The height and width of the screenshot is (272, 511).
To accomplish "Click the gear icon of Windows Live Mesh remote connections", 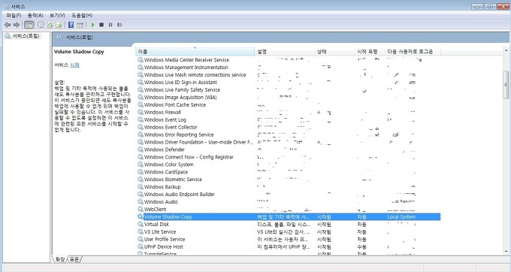I will coord(140,74).
